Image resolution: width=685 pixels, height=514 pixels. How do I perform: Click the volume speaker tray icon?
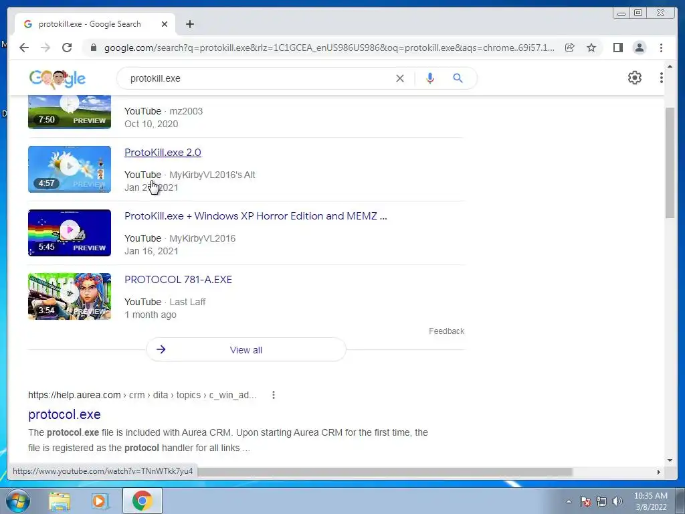[617, 501]
